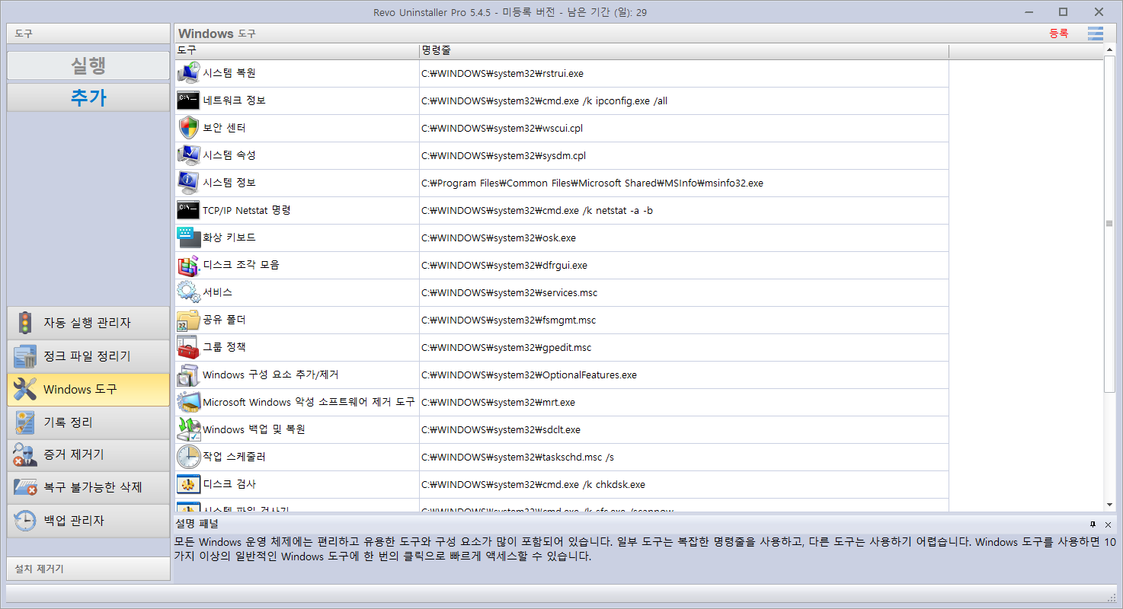Click the 악성 소프트웨어 제거 도구 icon
The width and height of the screenshot is (1123, 609).
188,402
